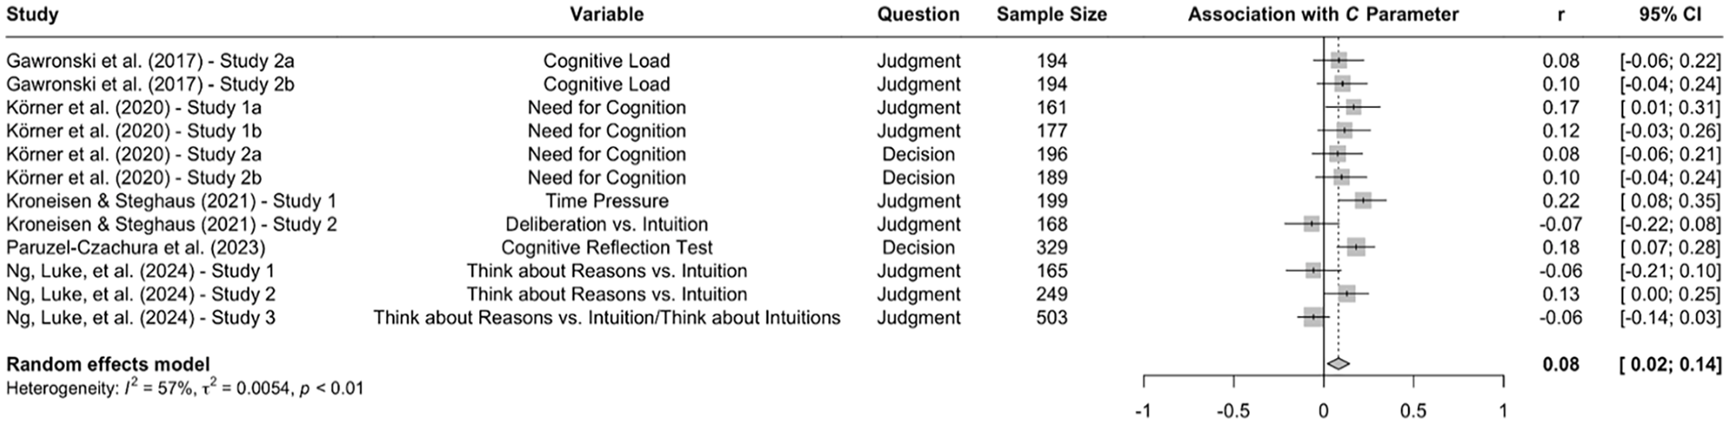This screenshot has height=424, width=1729.
Task: Click the sample size value 329
Action: [x=1052, y=248]
